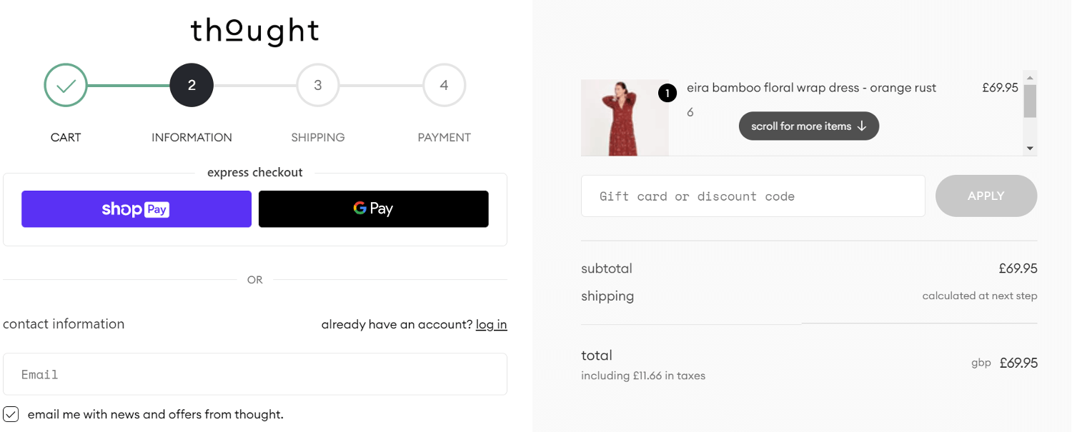Select step 2 Information circle
The width and height of the screenshot is (1072, 432).
click(x=191, y=84)
